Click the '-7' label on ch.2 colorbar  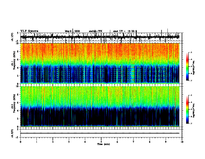coord(191,123)
